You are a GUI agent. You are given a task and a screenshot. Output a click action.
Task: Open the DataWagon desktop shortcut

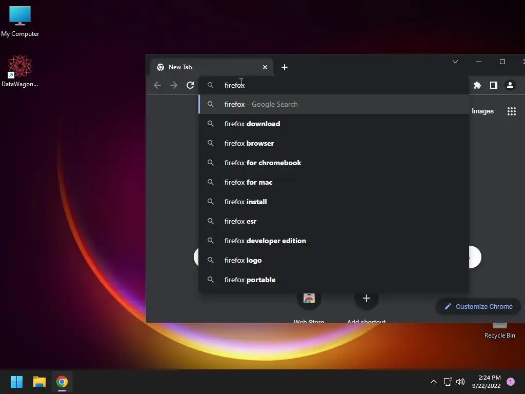(20, 71)
